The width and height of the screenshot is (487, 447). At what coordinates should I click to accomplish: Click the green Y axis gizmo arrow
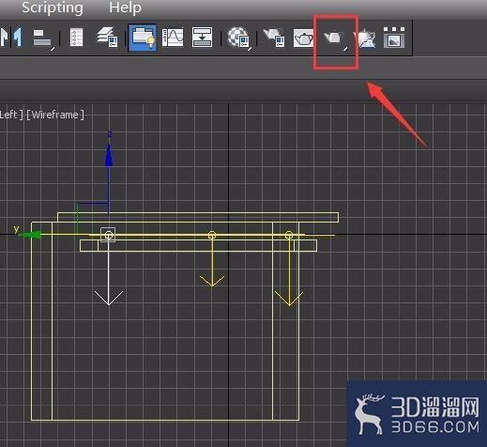click(x=30, y=235)
